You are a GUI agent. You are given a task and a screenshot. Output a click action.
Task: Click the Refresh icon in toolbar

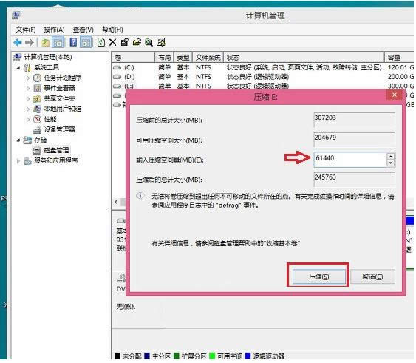[x=101, y=42]
